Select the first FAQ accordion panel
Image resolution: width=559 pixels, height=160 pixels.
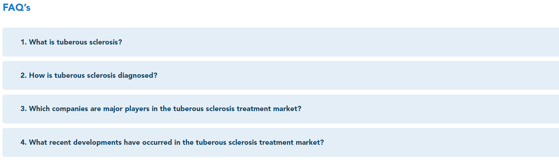[x=281, y=42]
